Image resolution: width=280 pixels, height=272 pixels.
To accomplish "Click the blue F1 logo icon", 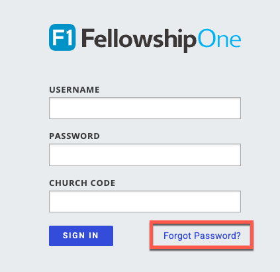I will pos(62,37).
